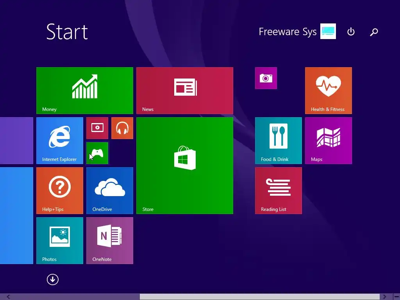Open the Money tile
This screenshot has height=300, width=400.
(85, 91)
